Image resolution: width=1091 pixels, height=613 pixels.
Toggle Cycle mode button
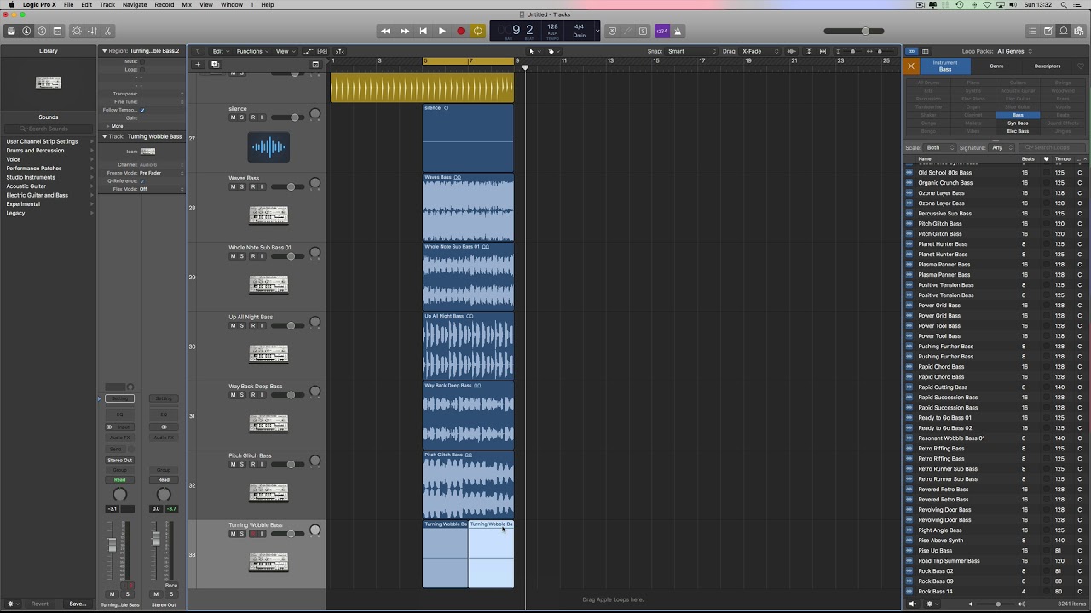478,31
